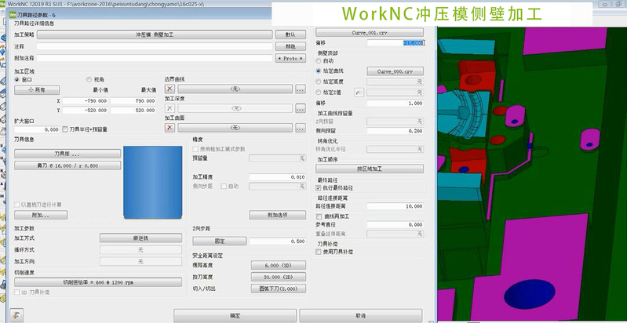Click the Z向步距 value field 0.500
Screen dimensions: 627x323
278,241
